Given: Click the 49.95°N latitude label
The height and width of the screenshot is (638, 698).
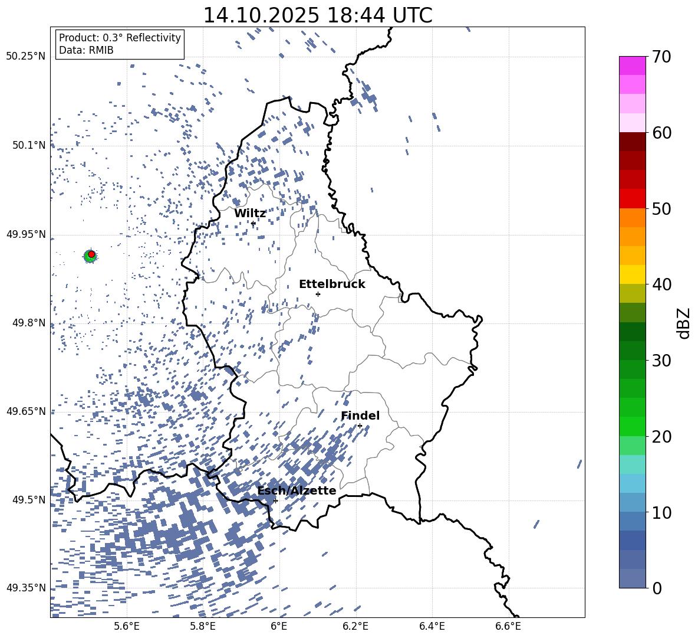Looking at the screenshot, I should pos(26,234).
